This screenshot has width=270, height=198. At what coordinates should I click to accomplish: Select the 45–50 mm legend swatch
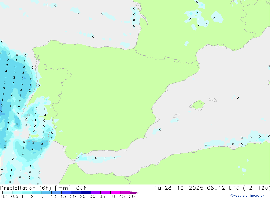click(x=125, y=193)
